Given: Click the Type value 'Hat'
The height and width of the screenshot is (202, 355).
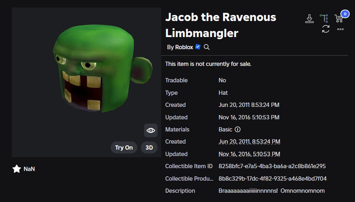Looking at the screenshot, I should click(x=223, y=93).
